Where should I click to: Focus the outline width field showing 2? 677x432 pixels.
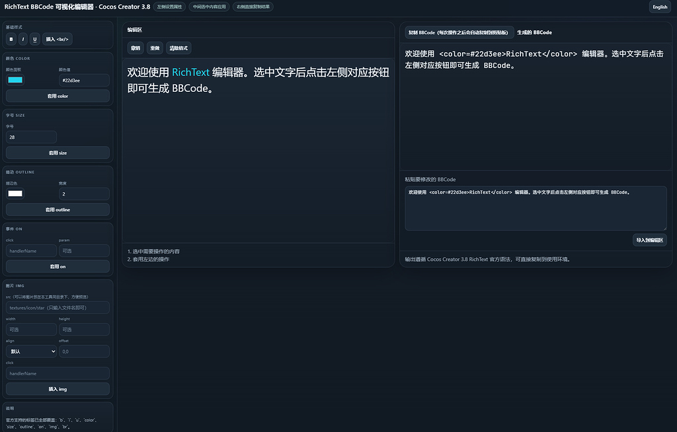pyautogui.click(x=84, y=194)
